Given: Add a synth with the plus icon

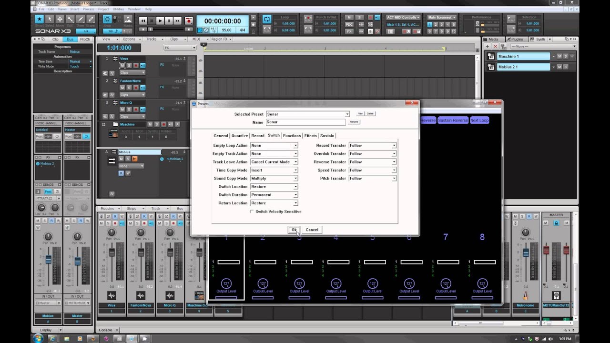Looking at the screenshot, I should (487, 46).
